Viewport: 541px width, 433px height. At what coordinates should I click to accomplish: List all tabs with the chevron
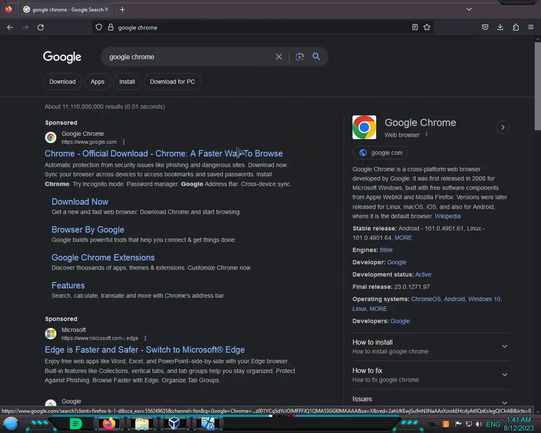click(x=469, y=9)
